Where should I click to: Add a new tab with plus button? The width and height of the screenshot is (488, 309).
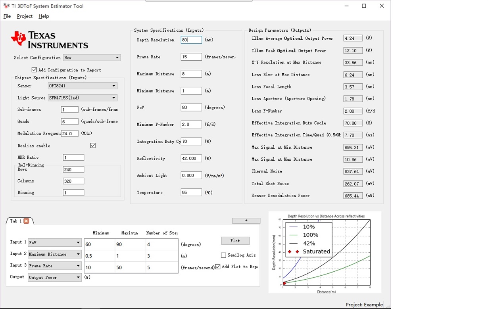246,221
